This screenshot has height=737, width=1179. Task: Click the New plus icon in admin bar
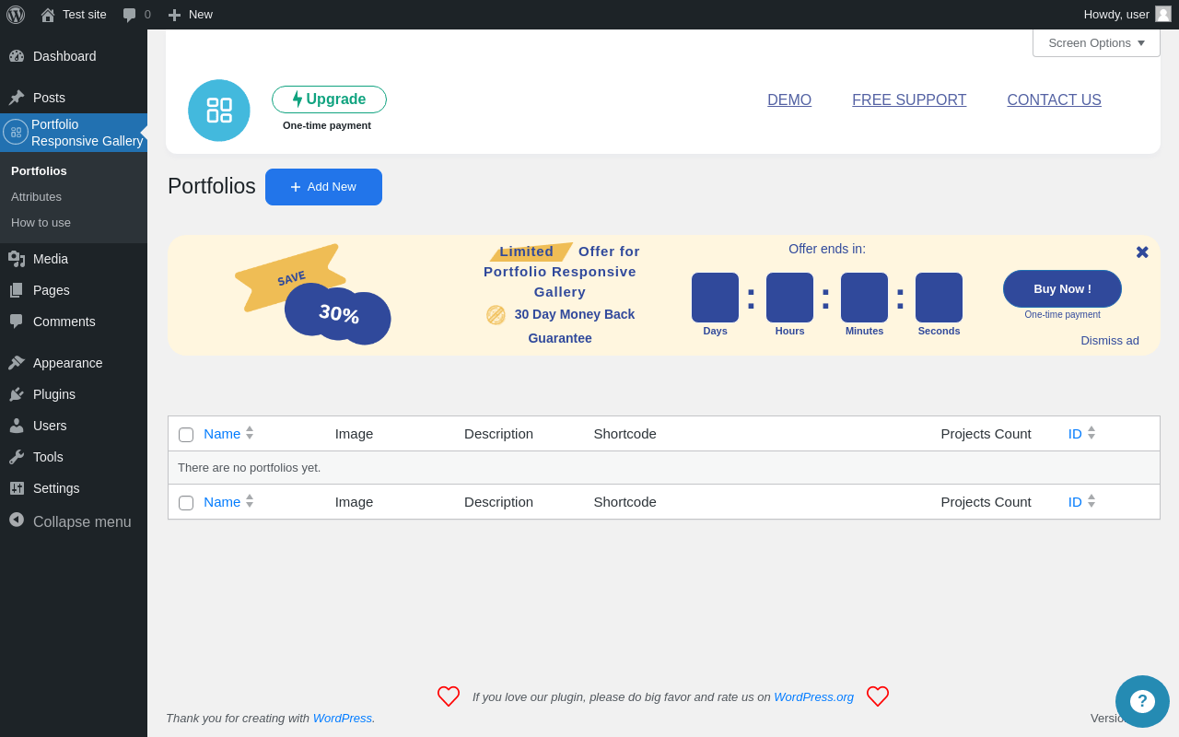[174, 15]
